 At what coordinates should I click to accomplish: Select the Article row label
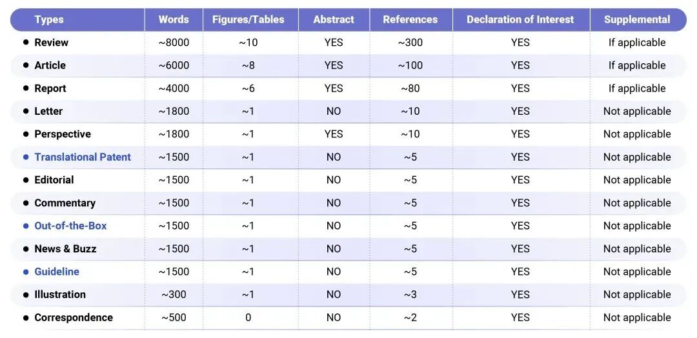pyautogui.click(x=50, y=65)
